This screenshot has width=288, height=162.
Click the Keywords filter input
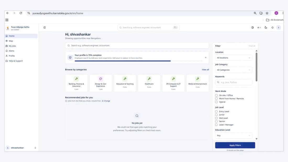pyautogui.click(x=234, y=82)
